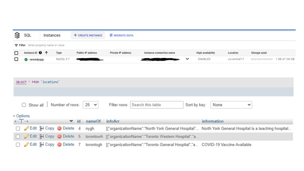Click the COVID-19 Vaccine Available cell
The height and width of the screenshot is (171, 304).
(x=226, y=145)
